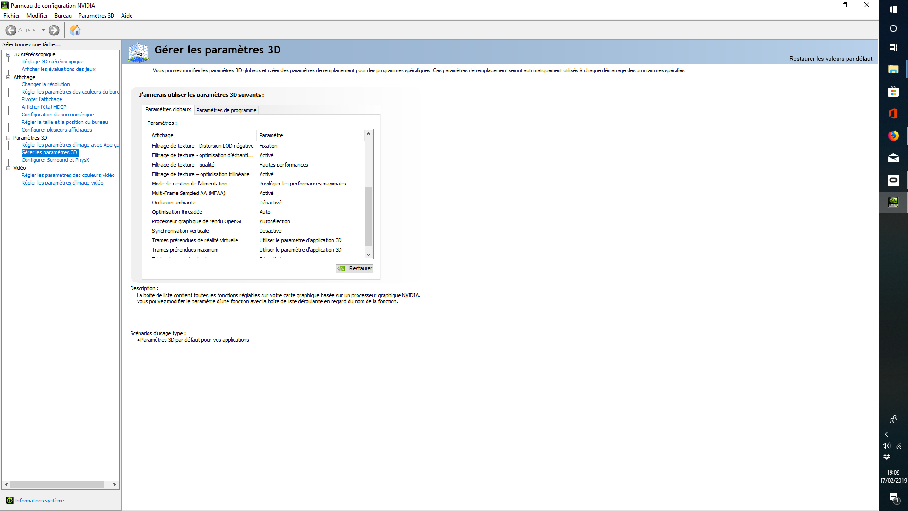Open Mail app from taskbar
The height and width of the screenshot is (511, 908).
[893, 158]
